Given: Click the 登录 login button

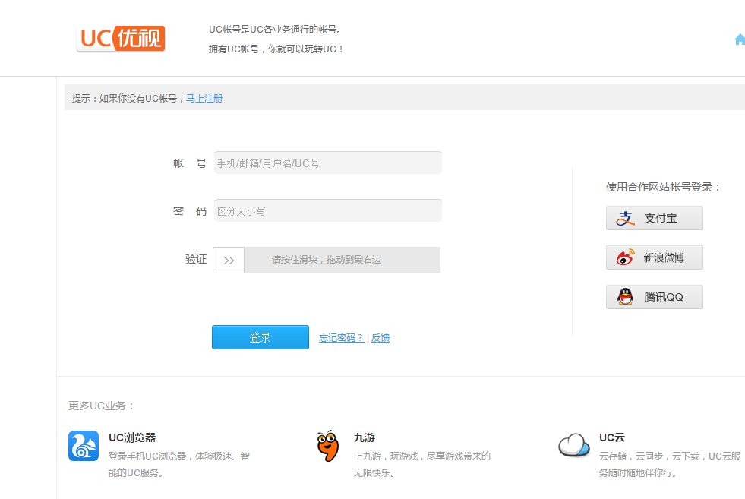Looking at the screenshot, I should tap(260, 337).
